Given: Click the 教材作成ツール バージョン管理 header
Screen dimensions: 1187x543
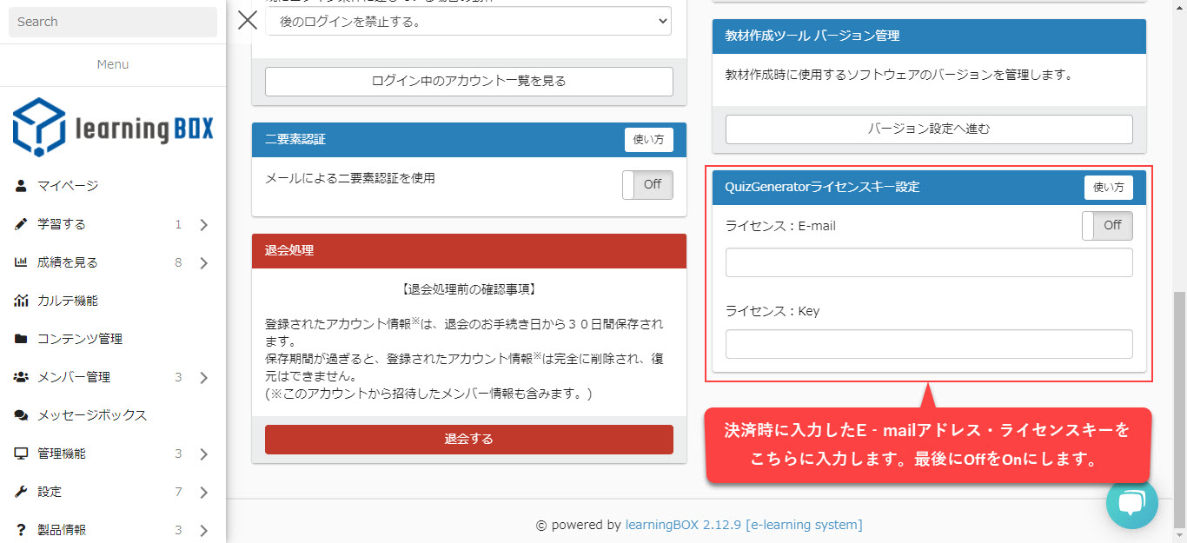Looking at the screenshot, I should pos(929,36).
